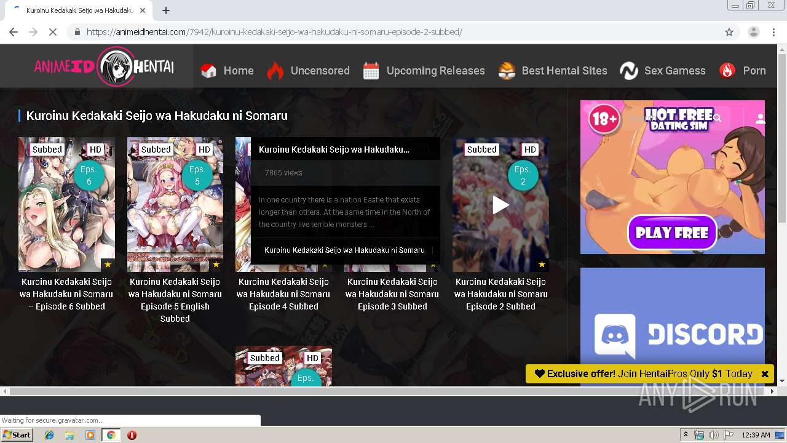This screenshot has width=787, height=443.
Task: Click the Discord banner
Action: tap(673, 327)
